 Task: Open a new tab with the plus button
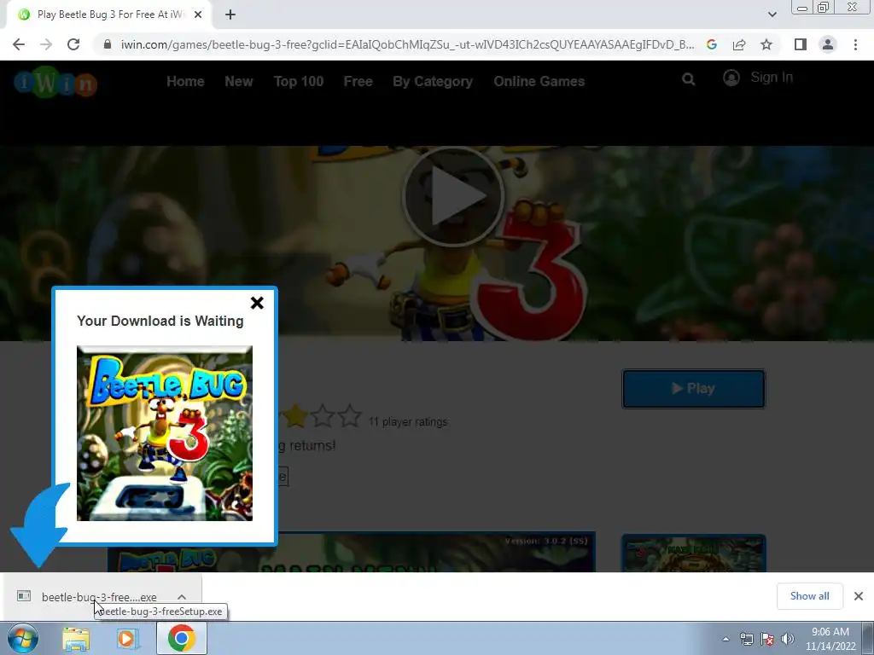(230, 15)
